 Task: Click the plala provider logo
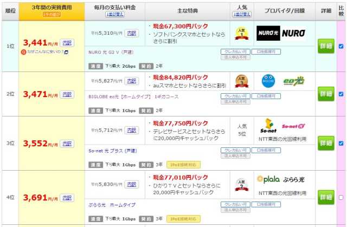[x=268, y=179]
